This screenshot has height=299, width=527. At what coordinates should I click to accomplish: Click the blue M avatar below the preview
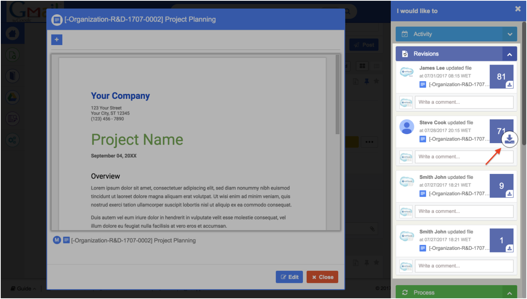tap(57, 240)
